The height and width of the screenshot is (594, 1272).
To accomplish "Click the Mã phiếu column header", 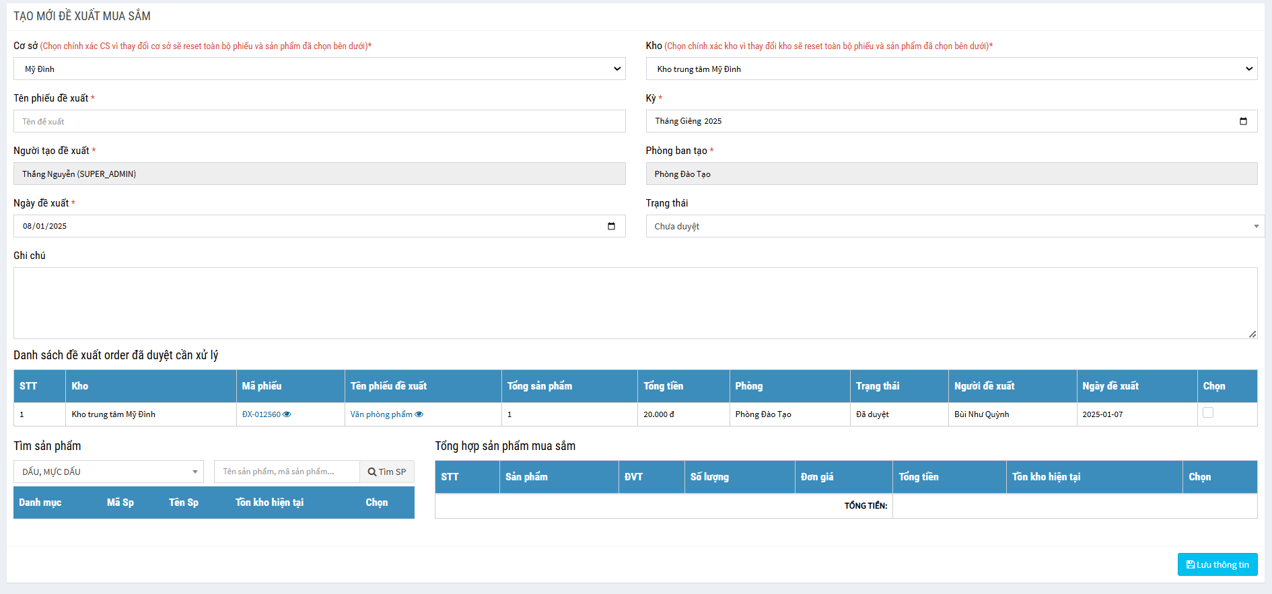I will point(262,386).
